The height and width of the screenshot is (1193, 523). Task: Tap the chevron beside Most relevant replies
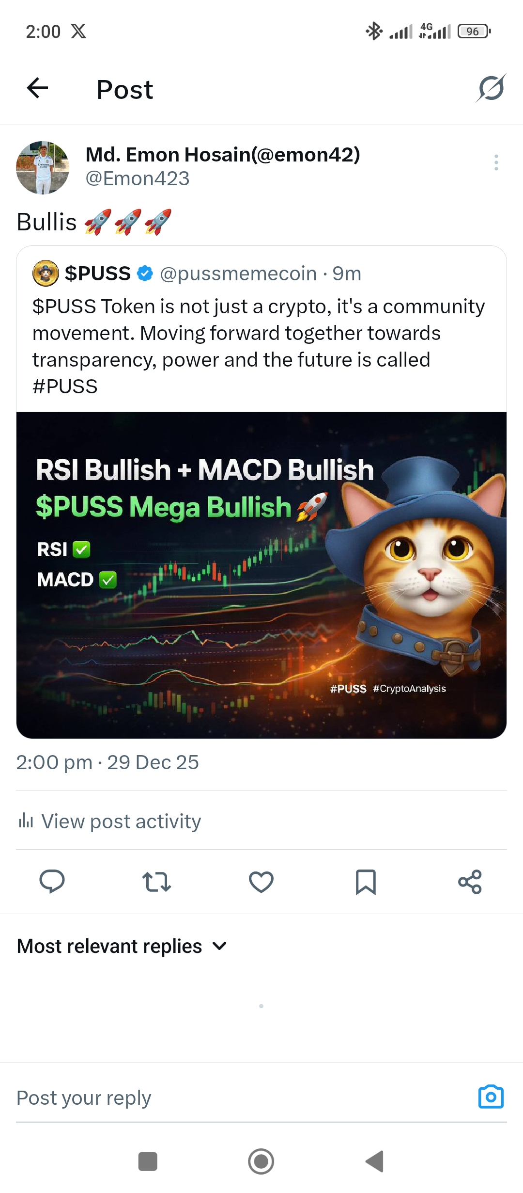[219, 946]
